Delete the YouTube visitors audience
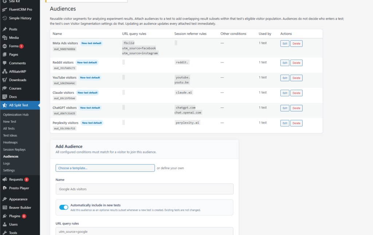The height and width of the screenshot is (235, 373). click(296, 78)
